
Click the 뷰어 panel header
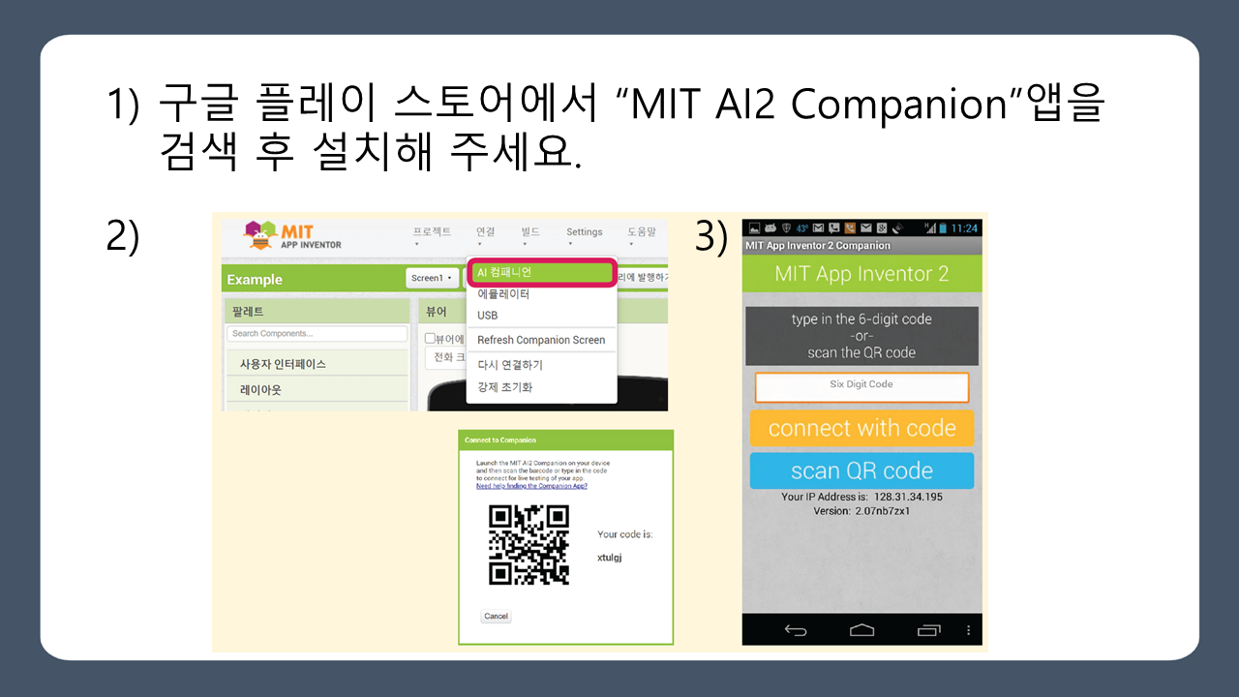(542, 312)
